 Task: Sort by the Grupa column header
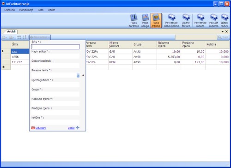(x=145, y=44)
